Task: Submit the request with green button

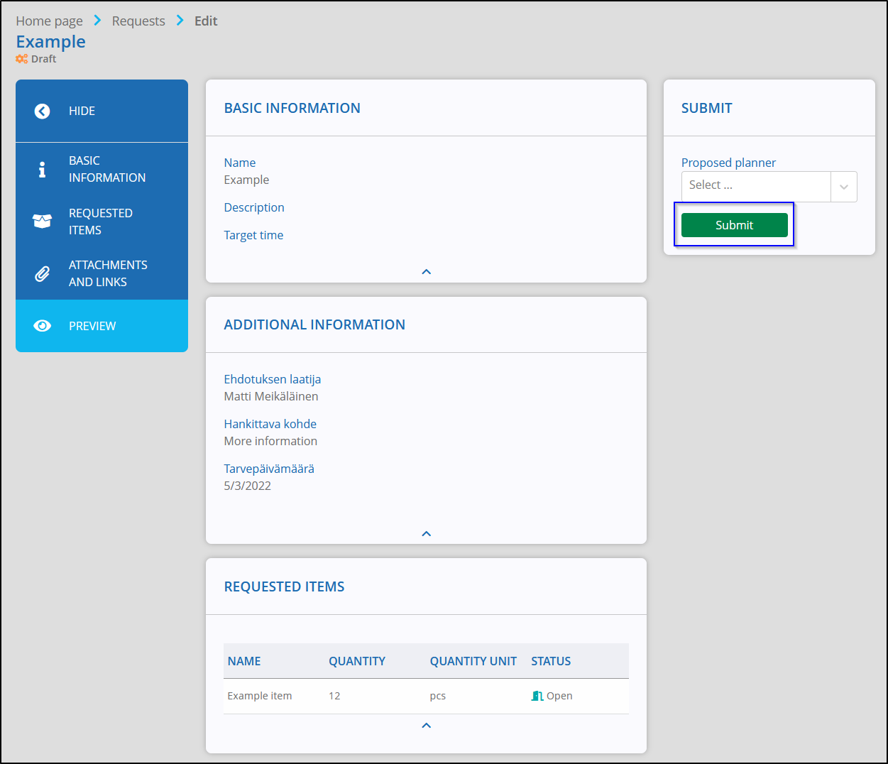Action: click(735, 225)
